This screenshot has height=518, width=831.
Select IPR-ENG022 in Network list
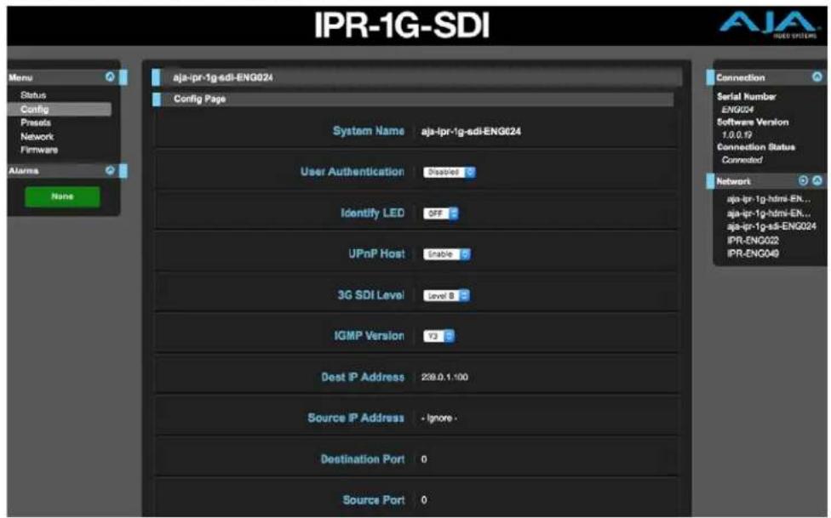click(x=753, y=241)
